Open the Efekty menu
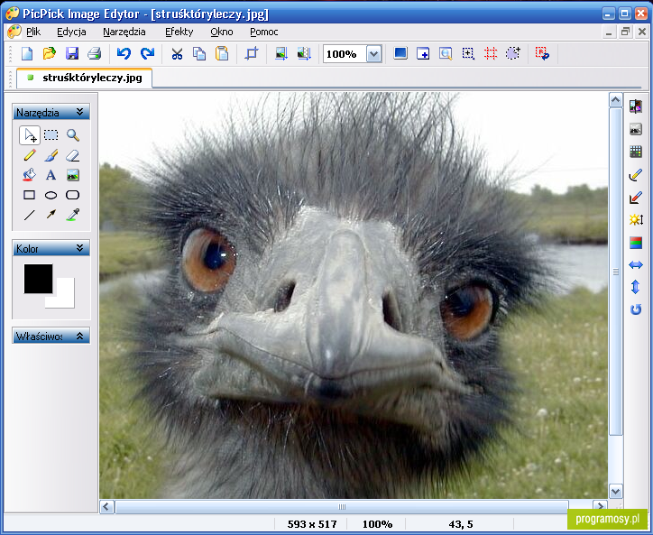This screenshot has width=653, height=535. pos(179,32)
